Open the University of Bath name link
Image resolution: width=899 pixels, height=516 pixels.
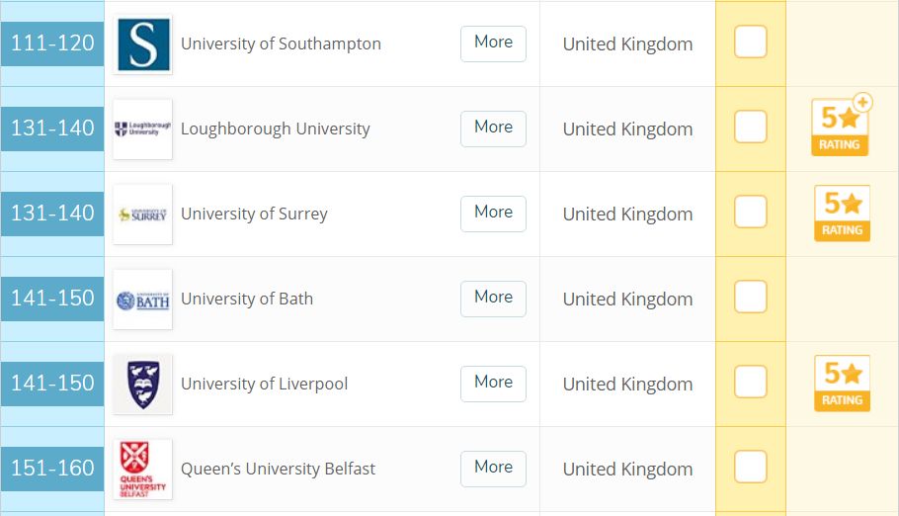pyautogui.click(x=247, y=300)
